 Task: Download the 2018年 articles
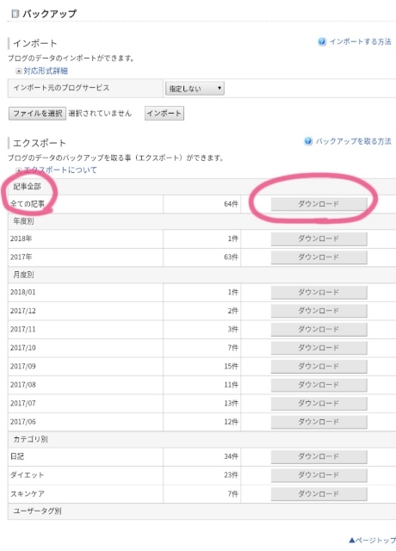[319, 238]
